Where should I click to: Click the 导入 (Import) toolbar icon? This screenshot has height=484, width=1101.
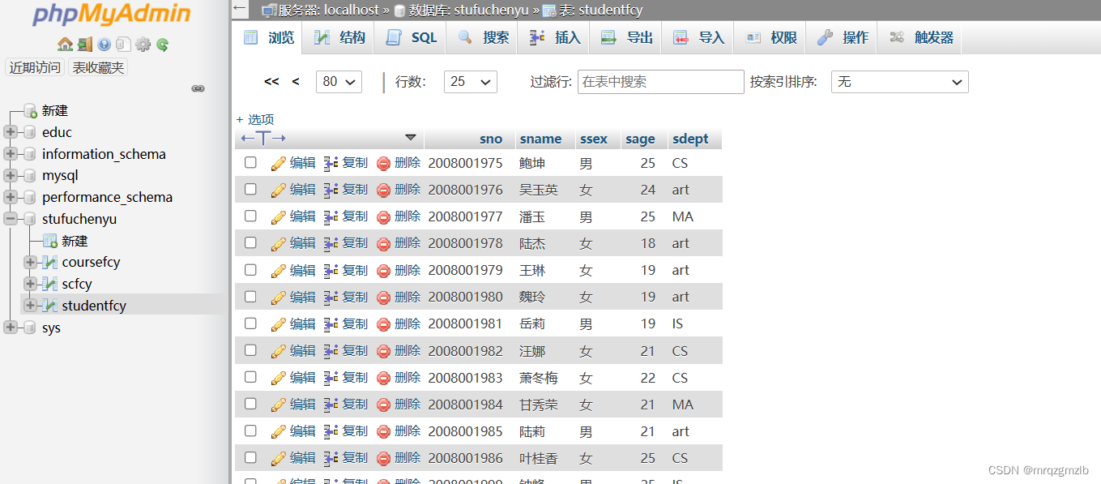tap(698, 36)
